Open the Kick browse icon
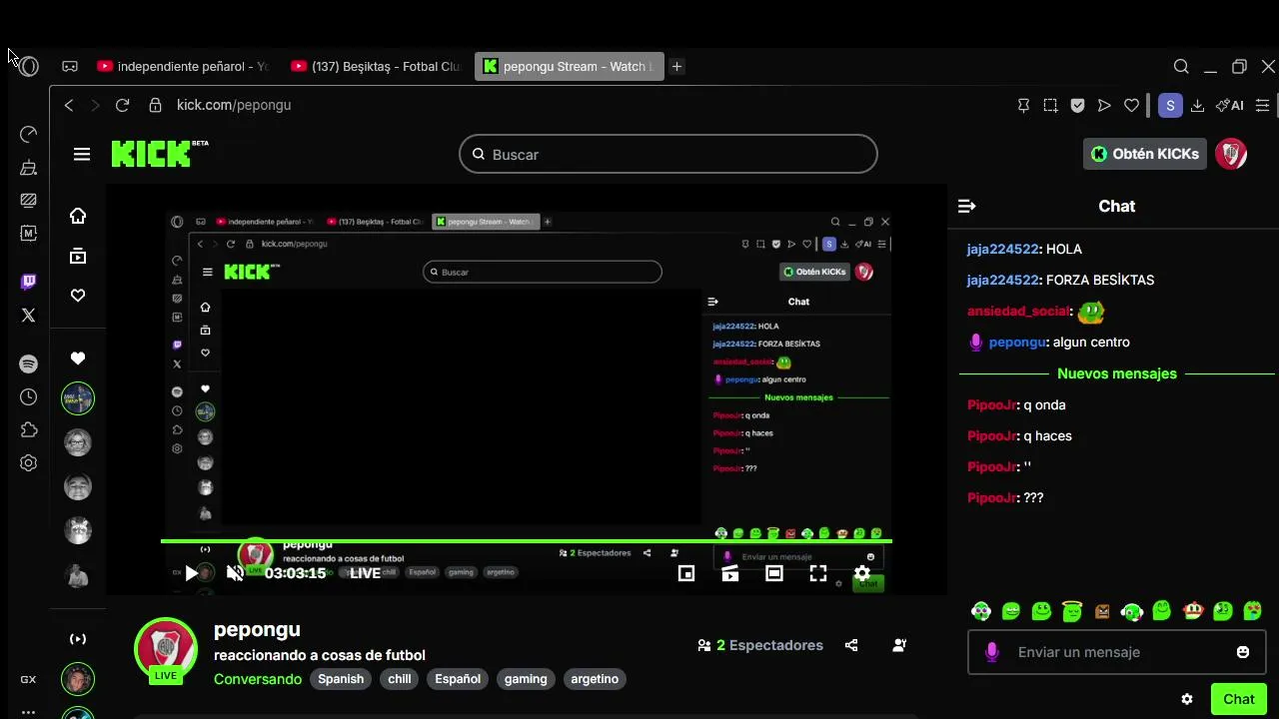The image size is (1279, 719). tap(78, 256)
